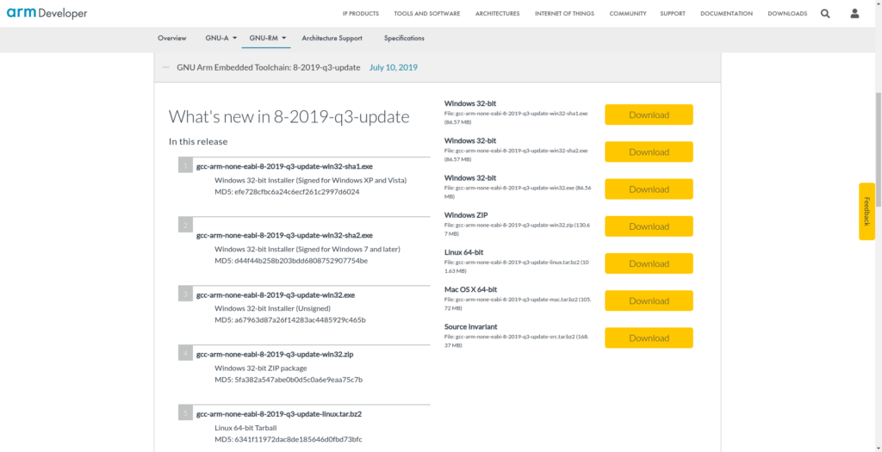Screen dimensions: 882x452
Task: Click "Windows 32-bit Installer (Unsigned)" description
Action: point(272,308)
